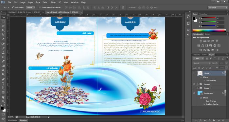The height and width of the screenshot is (122, 229).
Task: Open the History panel icon in dock
Action: [188, 16]
